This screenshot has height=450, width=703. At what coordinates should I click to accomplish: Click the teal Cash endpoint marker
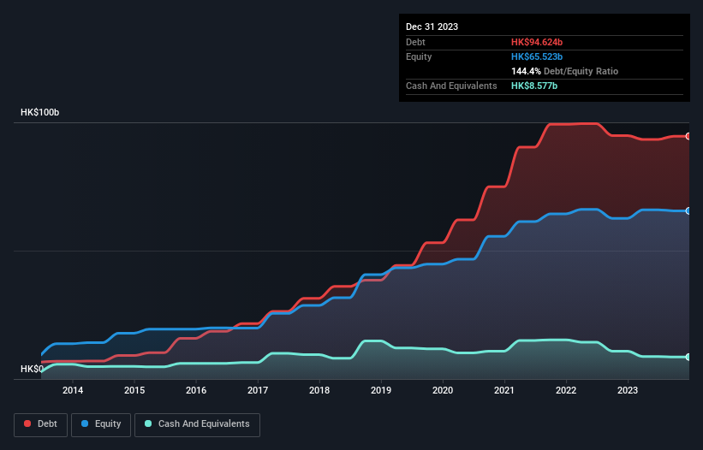(688, 357)
